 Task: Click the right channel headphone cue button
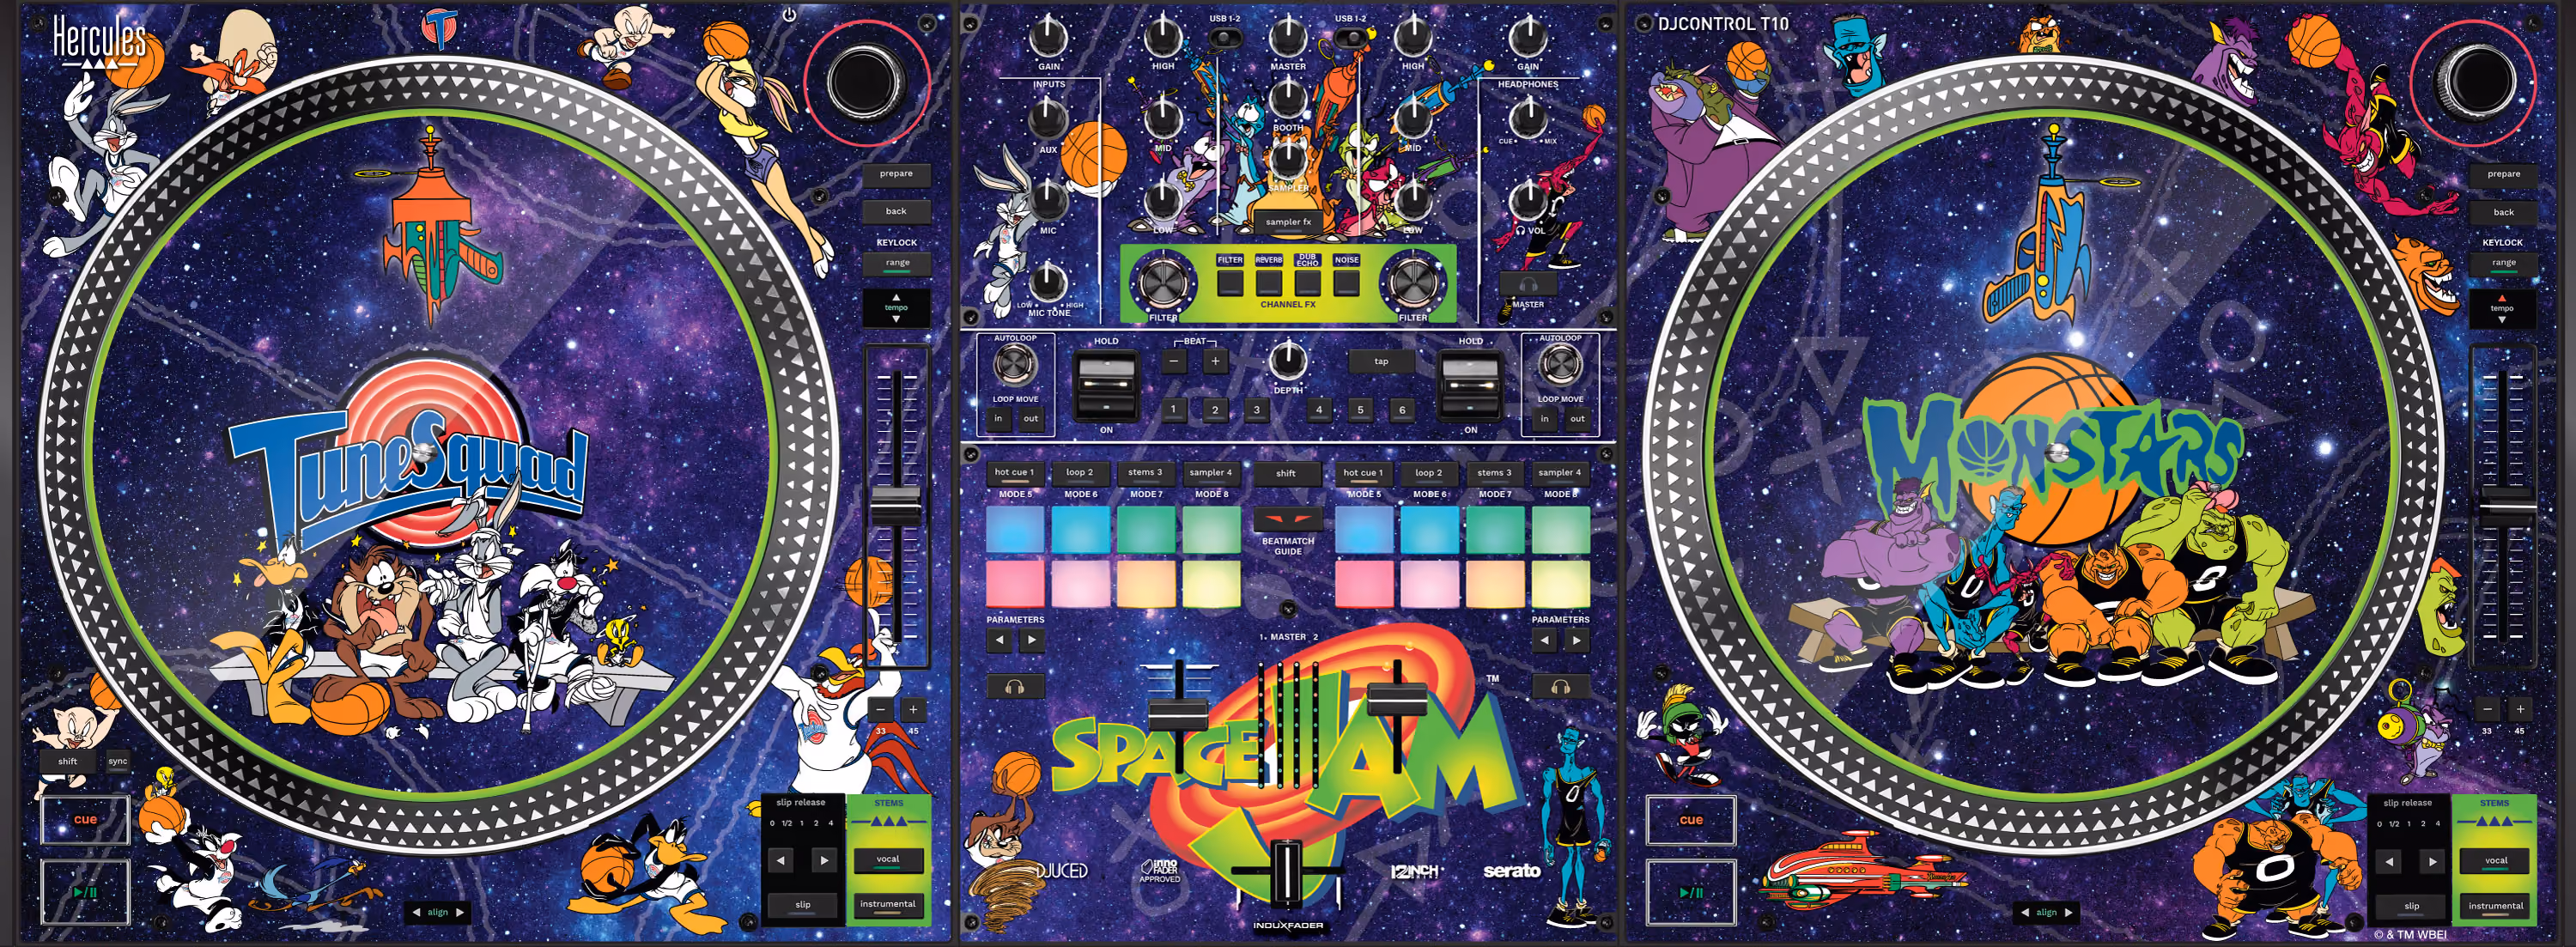1560,686
